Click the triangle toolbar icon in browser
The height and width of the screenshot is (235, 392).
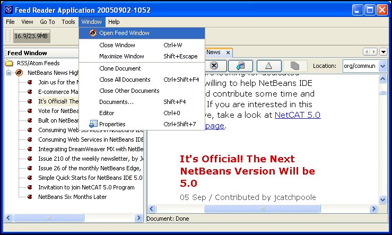pos(269,66)
